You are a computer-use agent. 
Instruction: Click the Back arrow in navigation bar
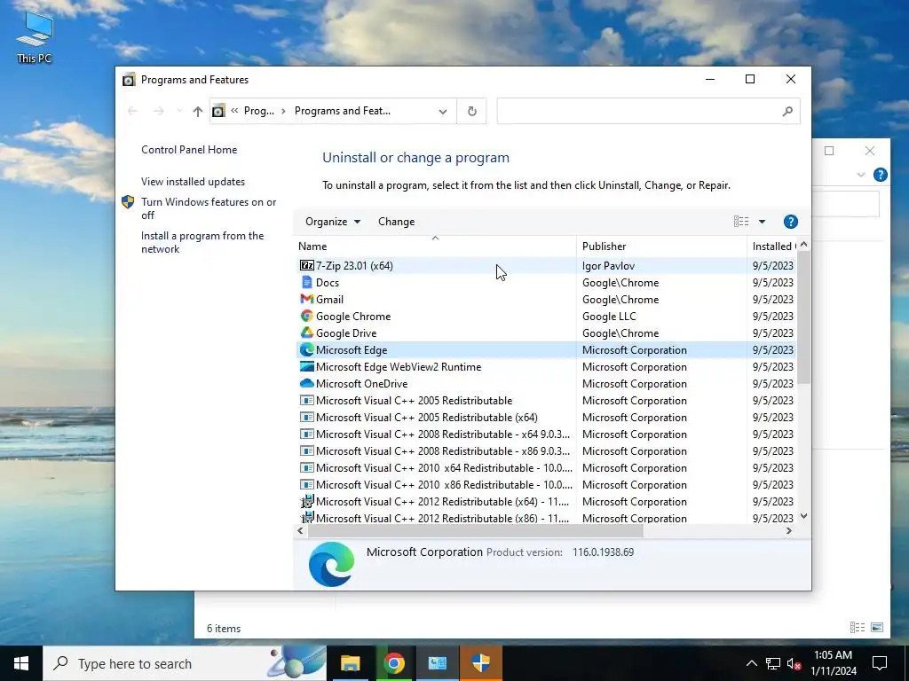[x=132, y=111]
